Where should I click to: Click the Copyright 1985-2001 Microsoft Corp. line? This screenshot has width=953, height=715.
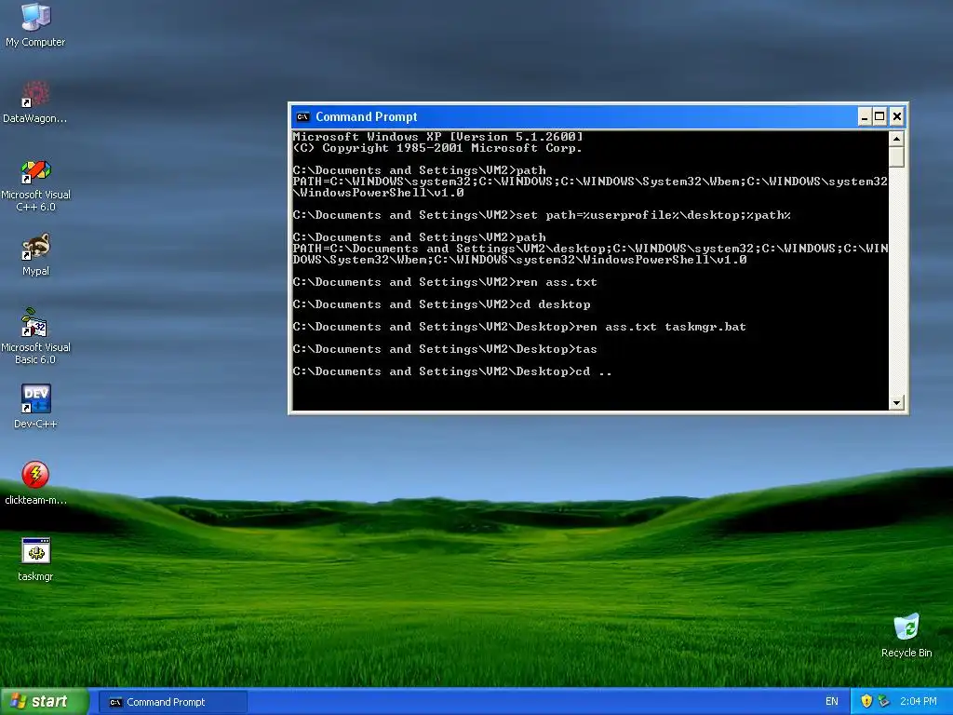437,148
